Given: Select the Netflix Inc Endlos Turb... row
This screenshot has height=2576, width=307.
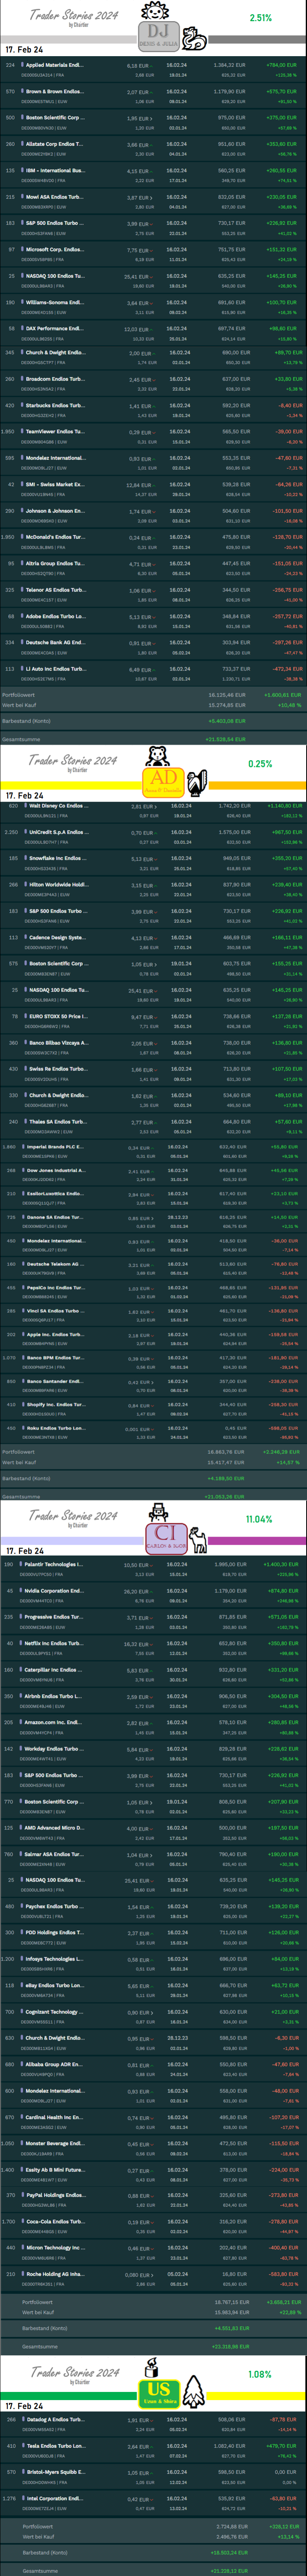Looking at the screenshot, I should click(153, 1647).
